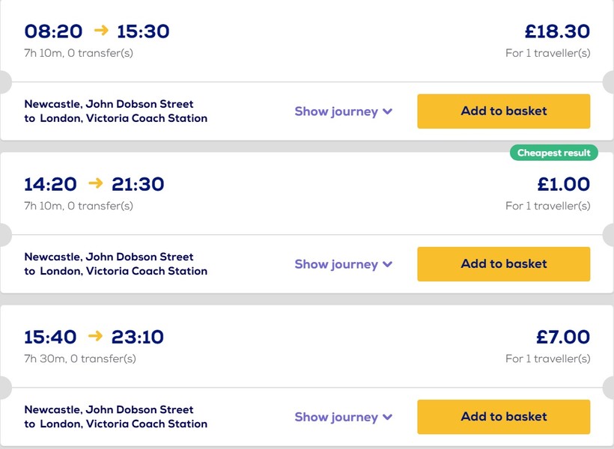The height and width of the screenshot is (449, 614).
Task: Click the £18.30 price
Action: [x=557, y=31]
